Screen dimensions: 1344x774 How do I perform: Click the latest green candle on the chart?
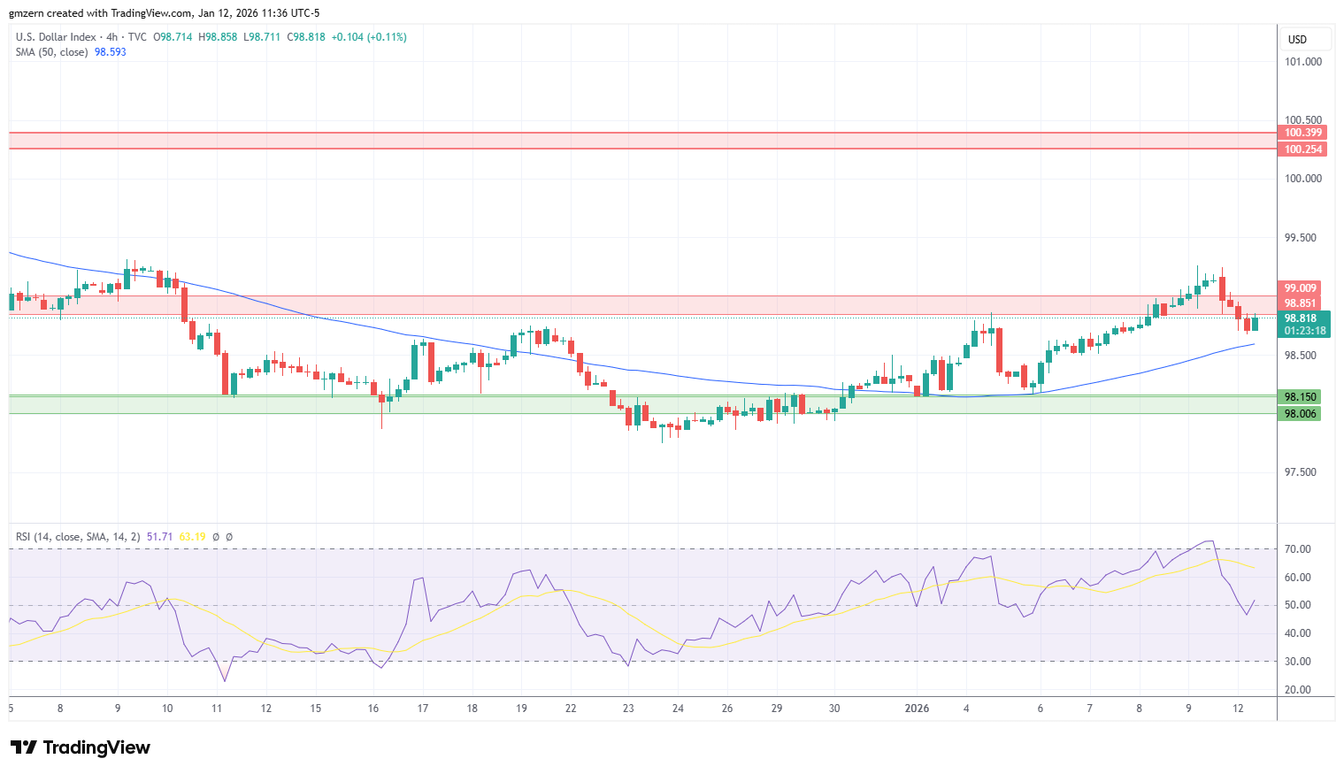click(1255, 323)
